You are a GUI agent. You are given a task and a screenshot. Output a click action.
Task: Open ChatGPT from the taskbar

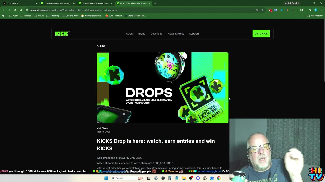[205, 178]
